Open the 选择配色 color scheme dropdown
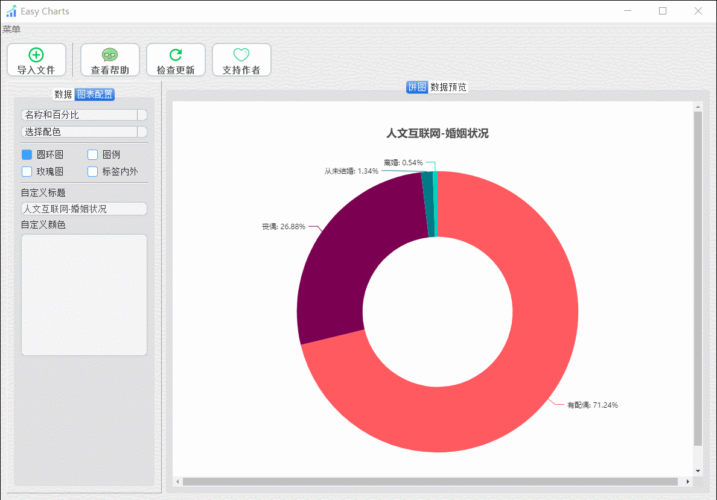This screenshot has width=717, height=500. click(84, 131)
